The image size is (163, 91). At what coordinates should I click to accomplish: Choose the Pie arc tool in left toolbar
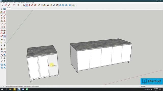[x=5, y=27]
